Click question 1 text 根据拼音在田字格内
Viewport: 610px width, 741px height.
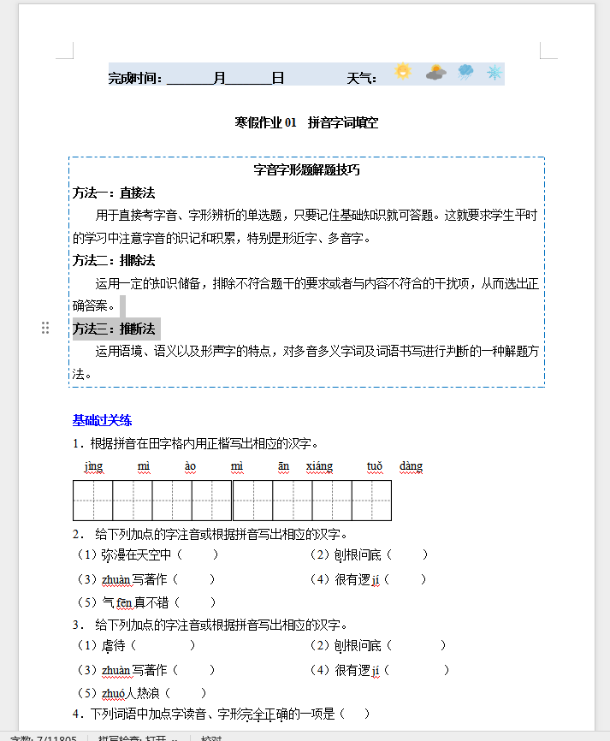tap(196, 444)
